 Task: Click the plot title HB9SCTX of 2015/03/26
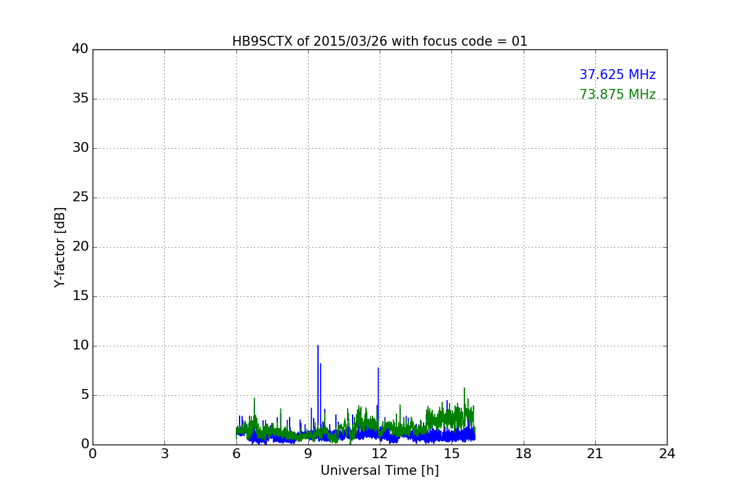point(380,41)
